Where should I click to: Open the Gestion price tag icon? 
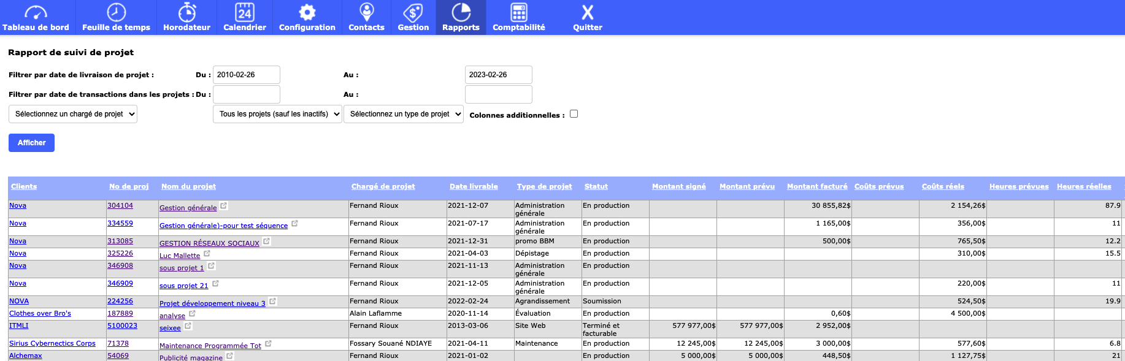click(x=413, y=12)
